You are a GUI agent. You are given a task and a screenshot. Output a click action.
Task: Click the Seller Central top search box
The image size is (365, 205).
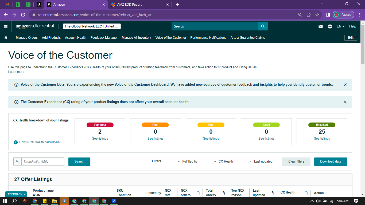(215, 26)
